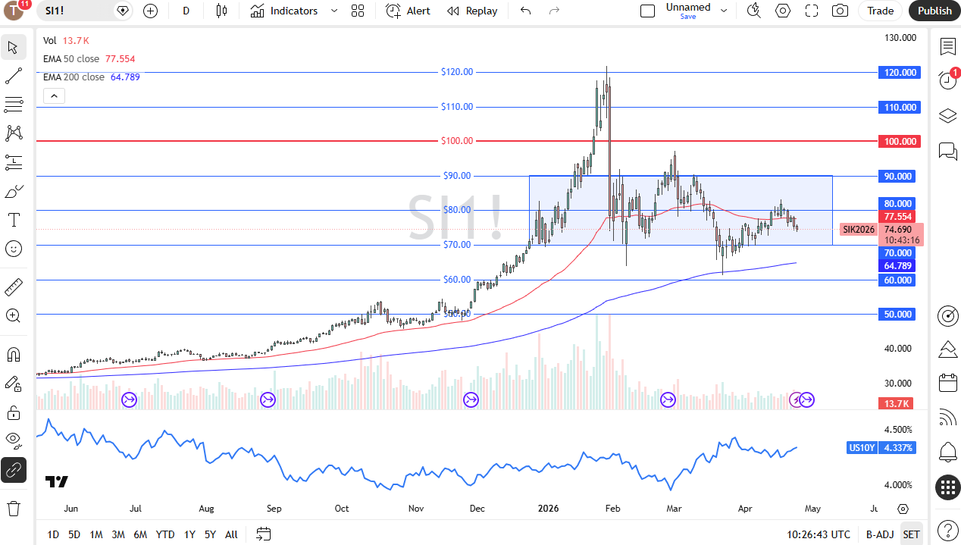
Task: Open the alerts clock panel
Action: [x=947, y=80]
